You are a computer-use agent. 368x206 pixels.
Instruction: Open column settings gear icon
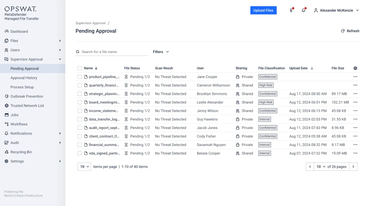(x=355, y=68)
